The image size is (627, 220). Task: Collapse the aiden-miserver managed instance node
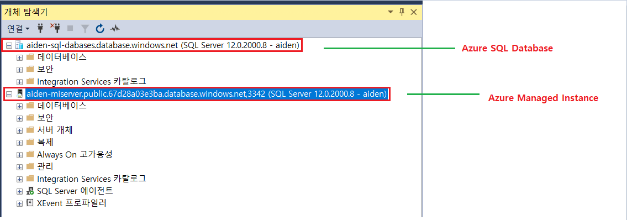click(x=9, y=94)
